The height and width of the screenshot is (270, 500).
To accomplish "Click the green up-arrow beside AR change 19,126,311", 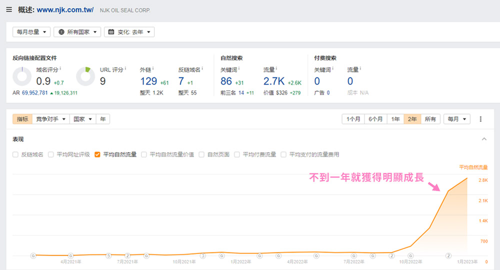I will click(x=51, y=93).
